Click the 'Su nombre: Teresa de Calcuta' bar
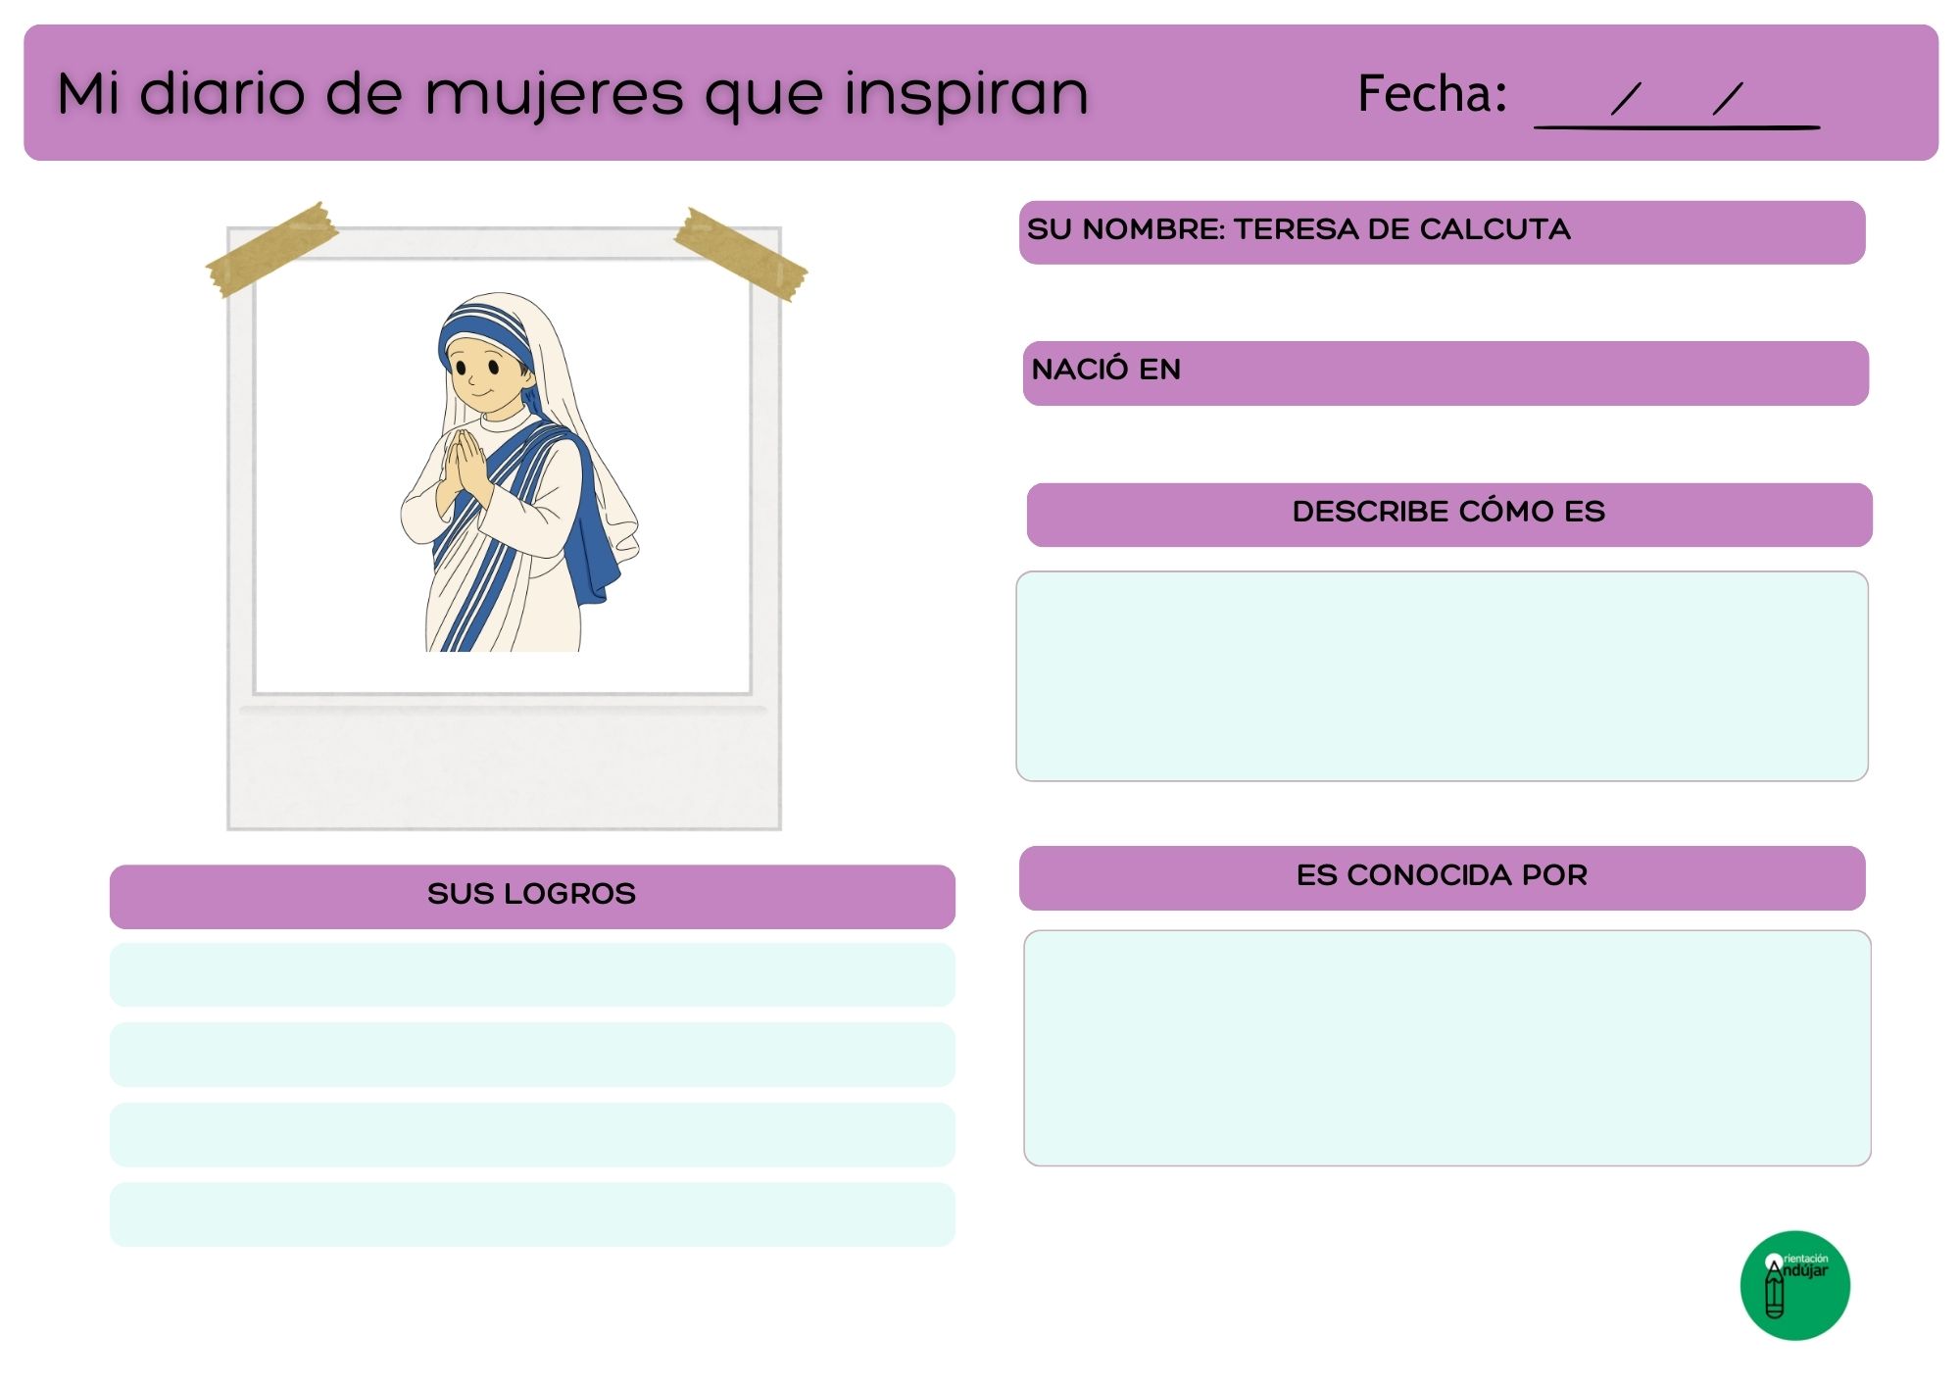This screenshot has width=1960, height=1386. [x=1442, y=232]
